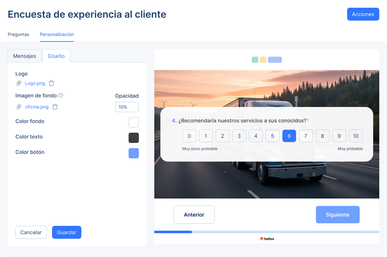Viewport: 387px width, 257px height.
Task: Delete oficina.png using its trash icon
Action: pos(55,107)
